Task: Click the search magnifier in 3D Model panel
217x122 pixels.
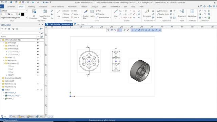Action: coord(42,33)
